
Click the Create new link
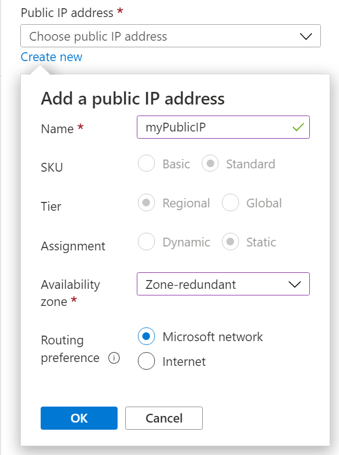(x=51, y=57)
